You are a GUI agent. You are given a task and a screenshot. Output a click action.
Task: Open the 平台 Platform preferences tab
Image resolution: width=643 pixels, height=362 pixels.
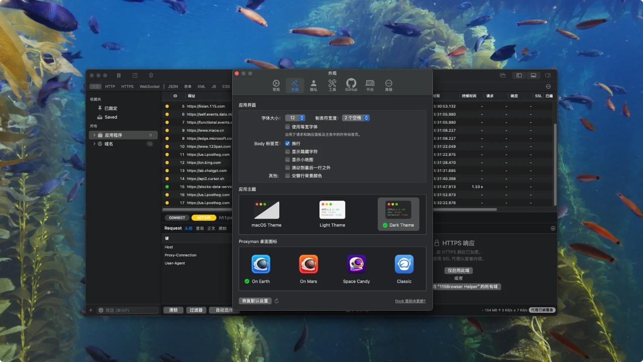click(x=370, y=85)
